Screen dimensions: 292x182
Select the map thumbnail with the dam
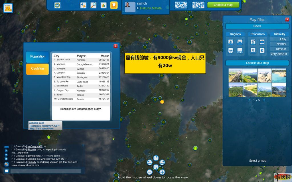tap(279, 90)
